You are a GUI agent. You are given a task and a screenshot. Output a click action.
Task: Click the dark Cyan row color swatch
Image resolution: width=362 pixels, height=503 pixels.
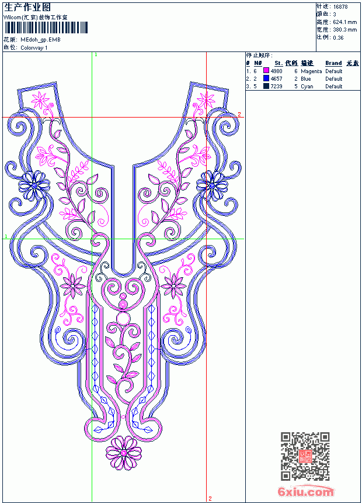pyautogui.click(x=266, y=85)
